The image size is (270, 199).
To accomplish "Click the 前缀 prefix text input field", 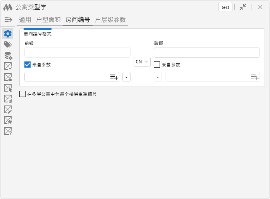I will pyautogui.click(x=77, y=53).
